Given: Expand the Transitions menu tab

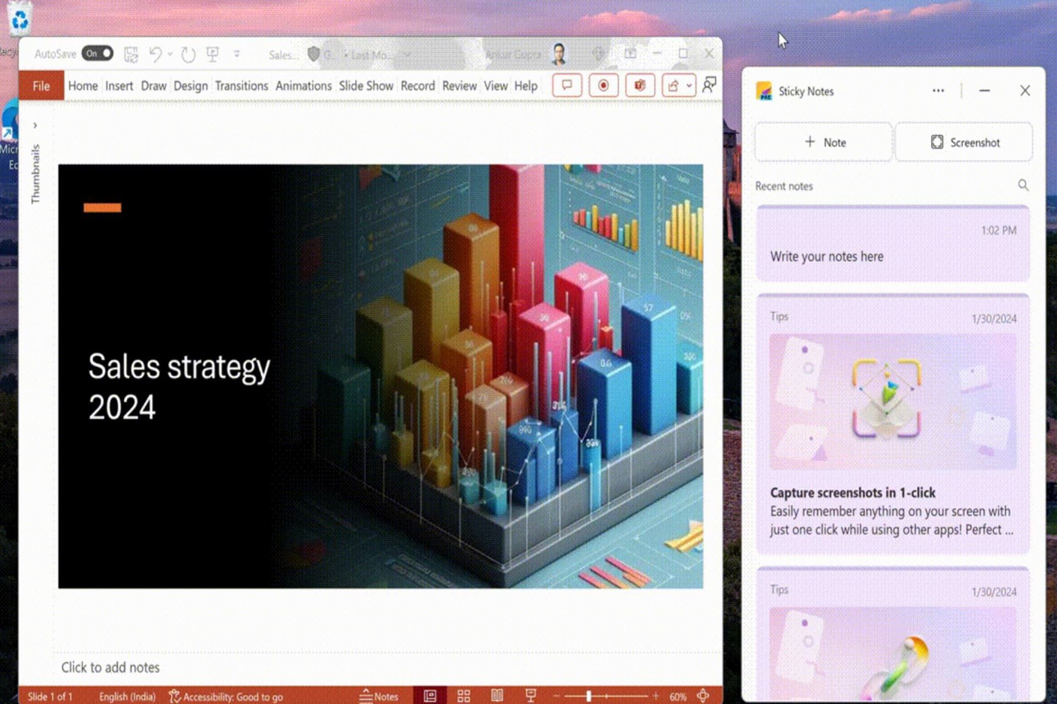Looking at the screenshot, I should click(x=242, y=86).
